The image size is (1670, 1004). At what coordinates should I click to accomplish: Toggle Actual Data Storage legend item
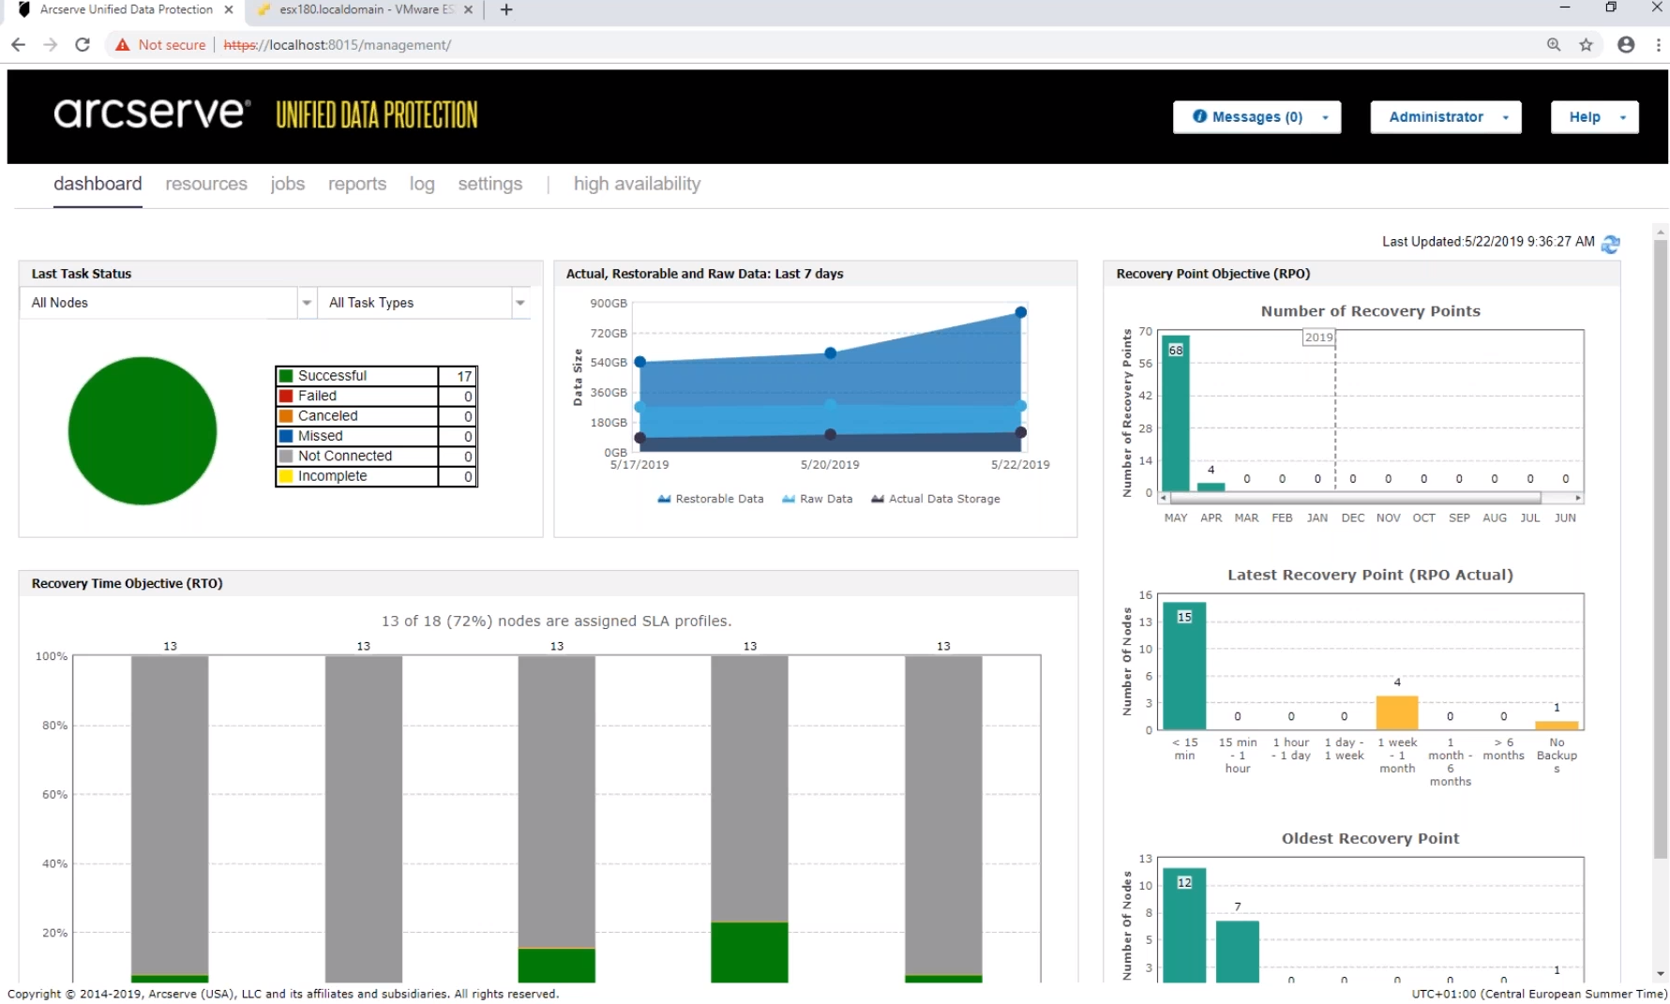(935, 499)
